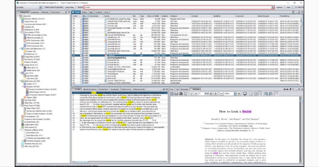Click the Contacts category icon
319x167 pixels.
coord(22,27)
